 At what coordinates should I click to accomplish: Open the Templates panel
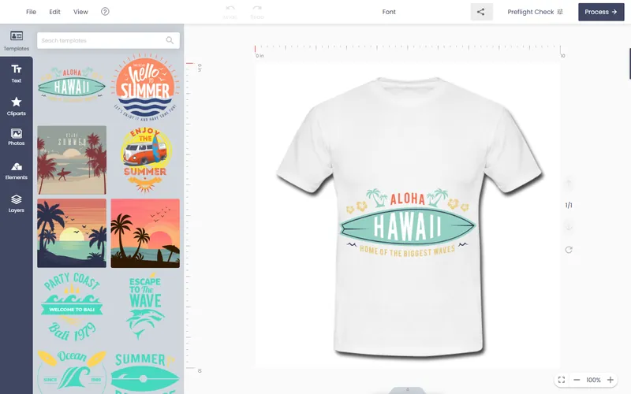pos(16,41)
